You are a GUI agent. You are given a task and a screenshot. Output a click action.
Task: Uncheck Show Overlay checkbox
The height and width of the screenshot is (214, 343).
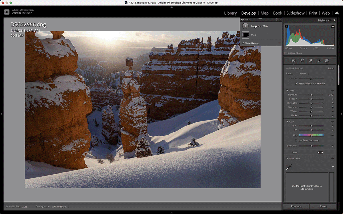243,43
